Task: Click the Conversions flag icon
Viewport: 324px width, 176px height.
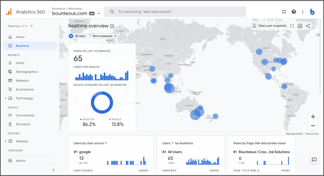Action: coord(10,115)
